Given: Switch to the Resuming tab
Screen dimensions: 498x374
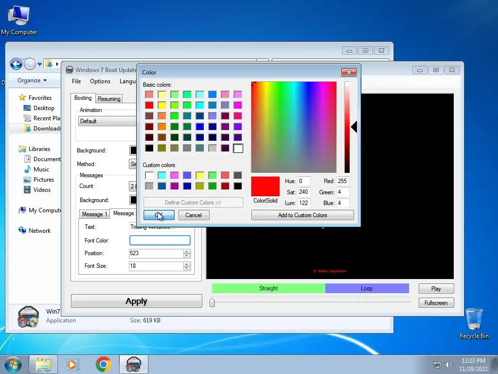Looking at the screenshot, I should pos(109,98).
